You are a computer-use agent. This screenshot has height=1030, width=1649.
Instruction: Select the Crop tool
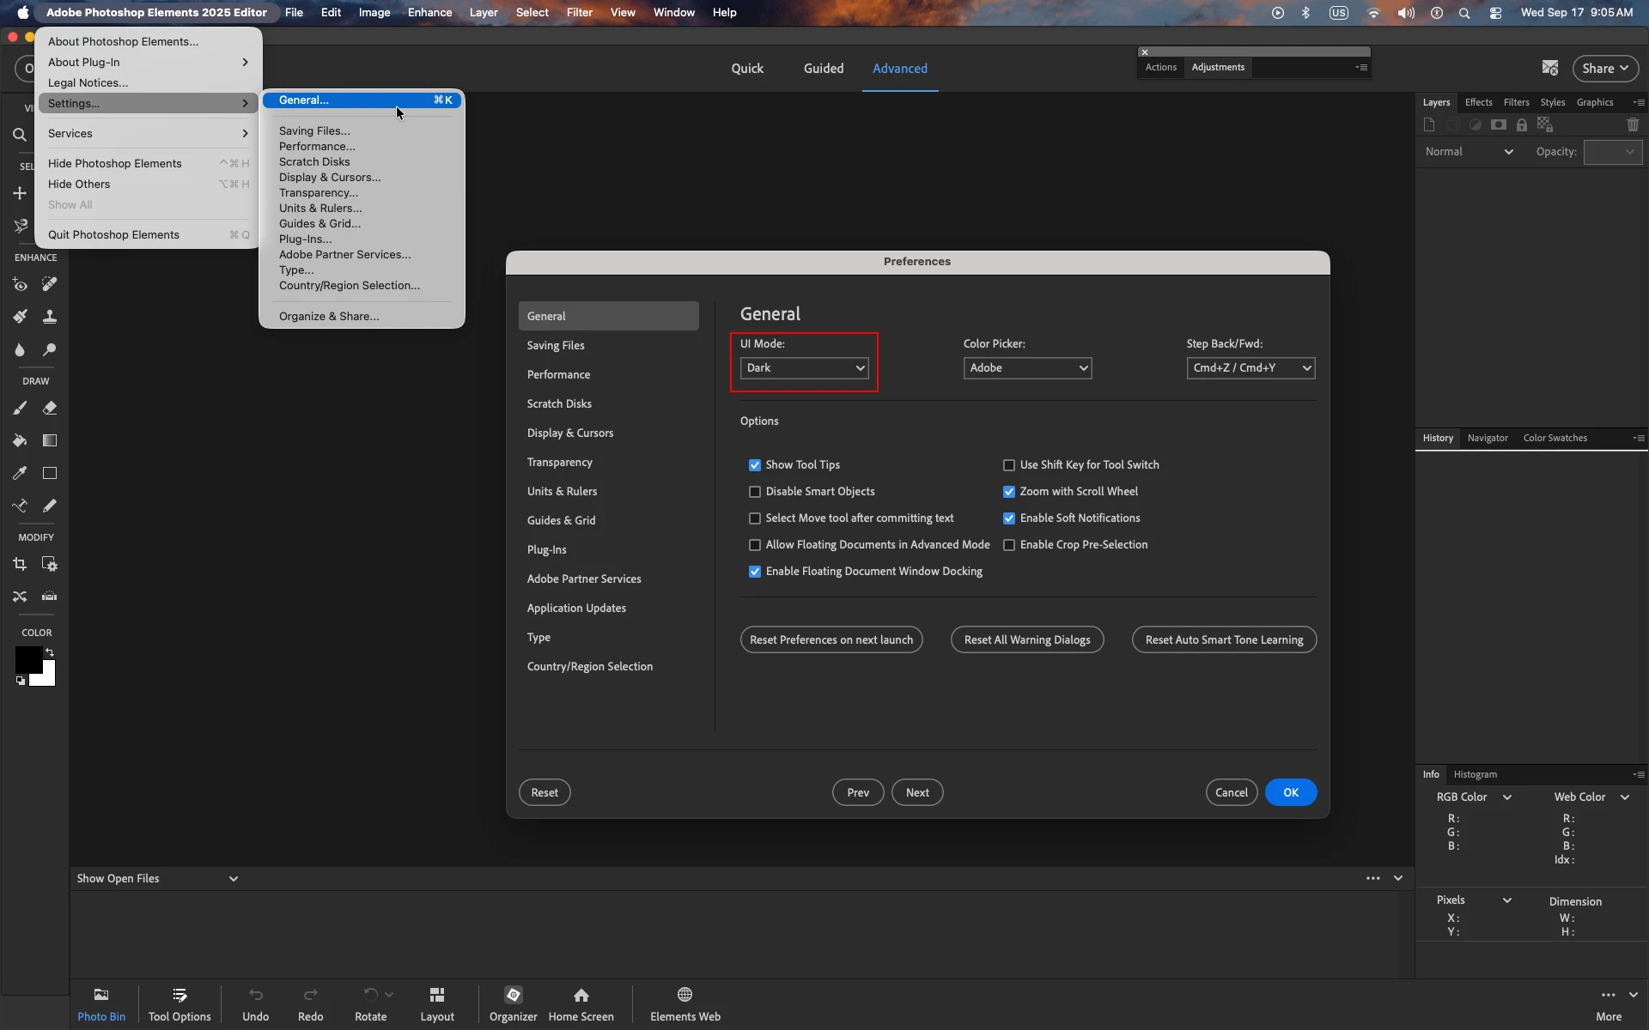pyautogui.click(x=20, y=564)
